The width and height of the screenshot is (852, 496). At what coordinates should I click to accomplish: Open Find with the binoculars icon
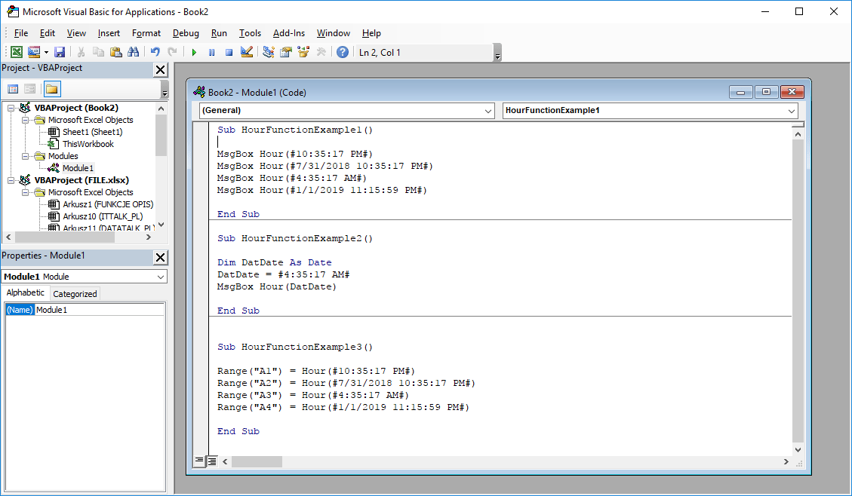pos(133,52)
